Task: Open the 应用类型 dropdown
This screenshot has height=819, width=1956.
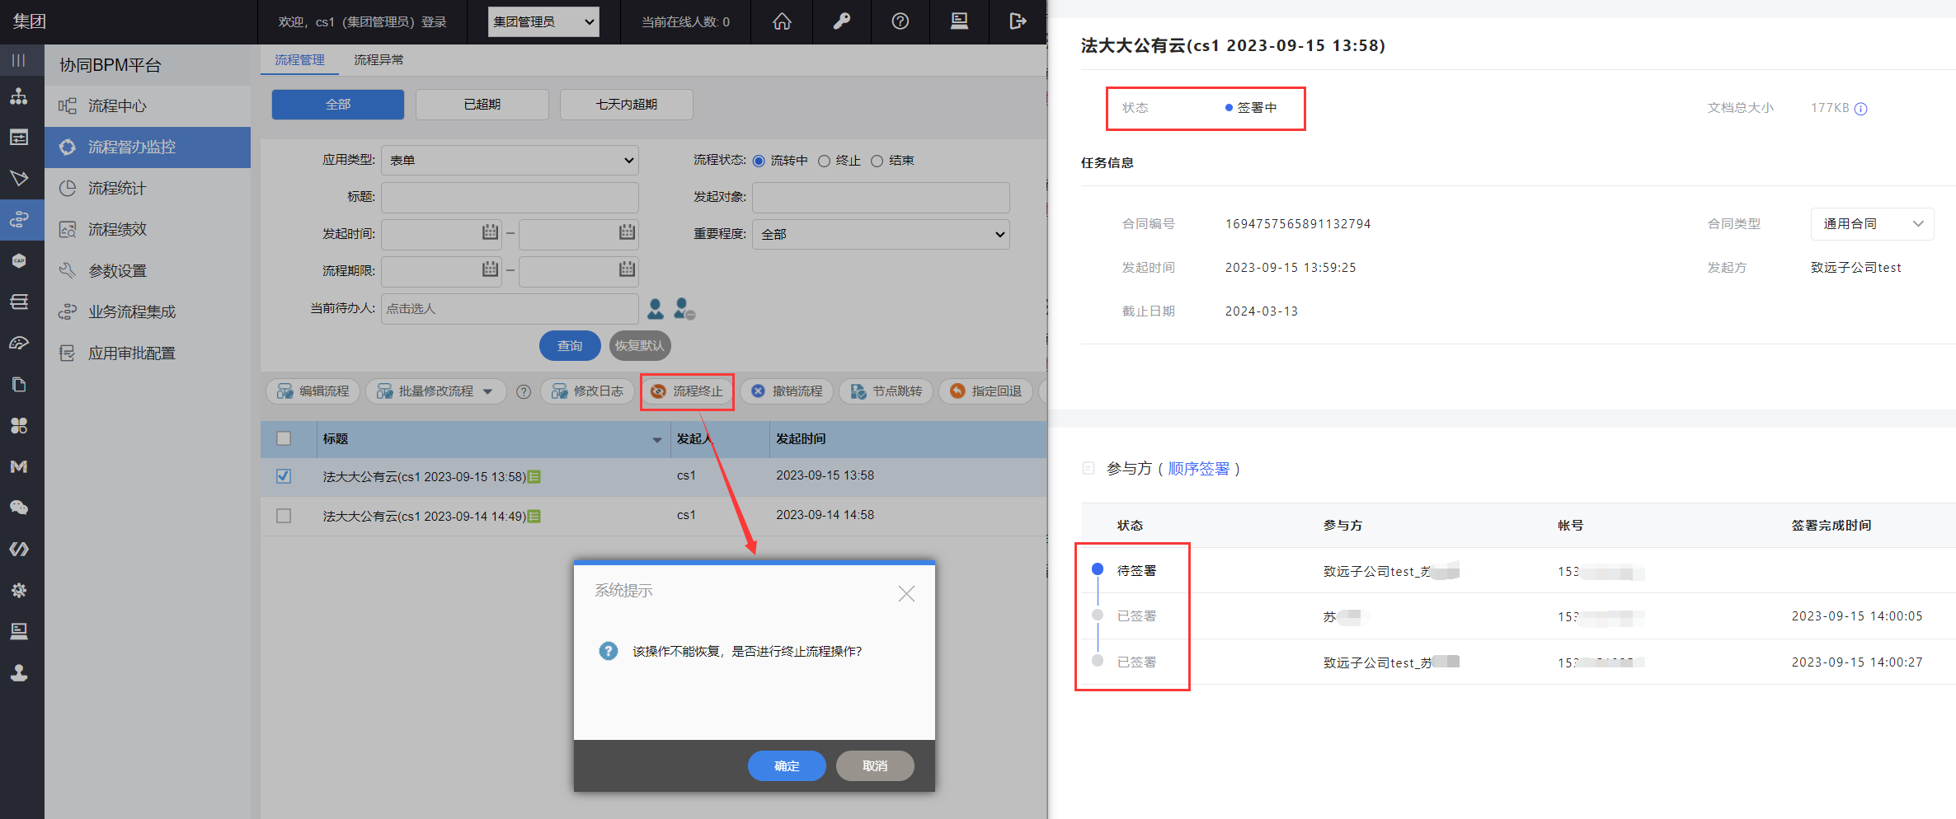Action: 510,161
